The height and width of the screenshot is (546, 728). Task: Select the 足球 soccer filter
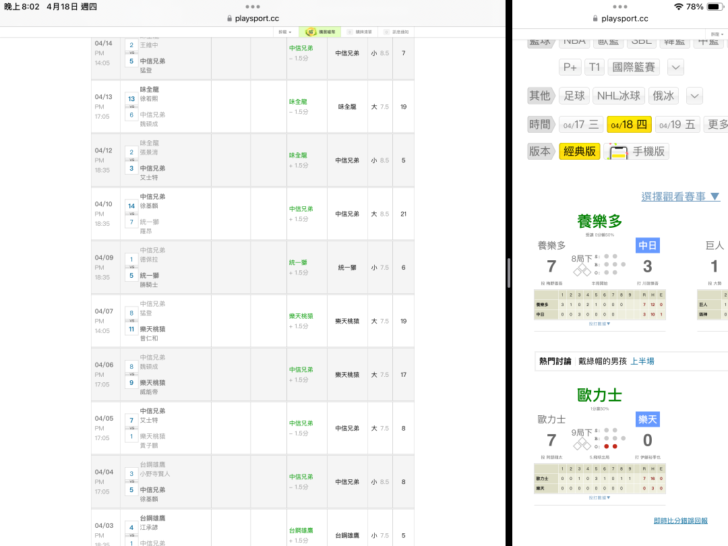[x=574, y=96]
